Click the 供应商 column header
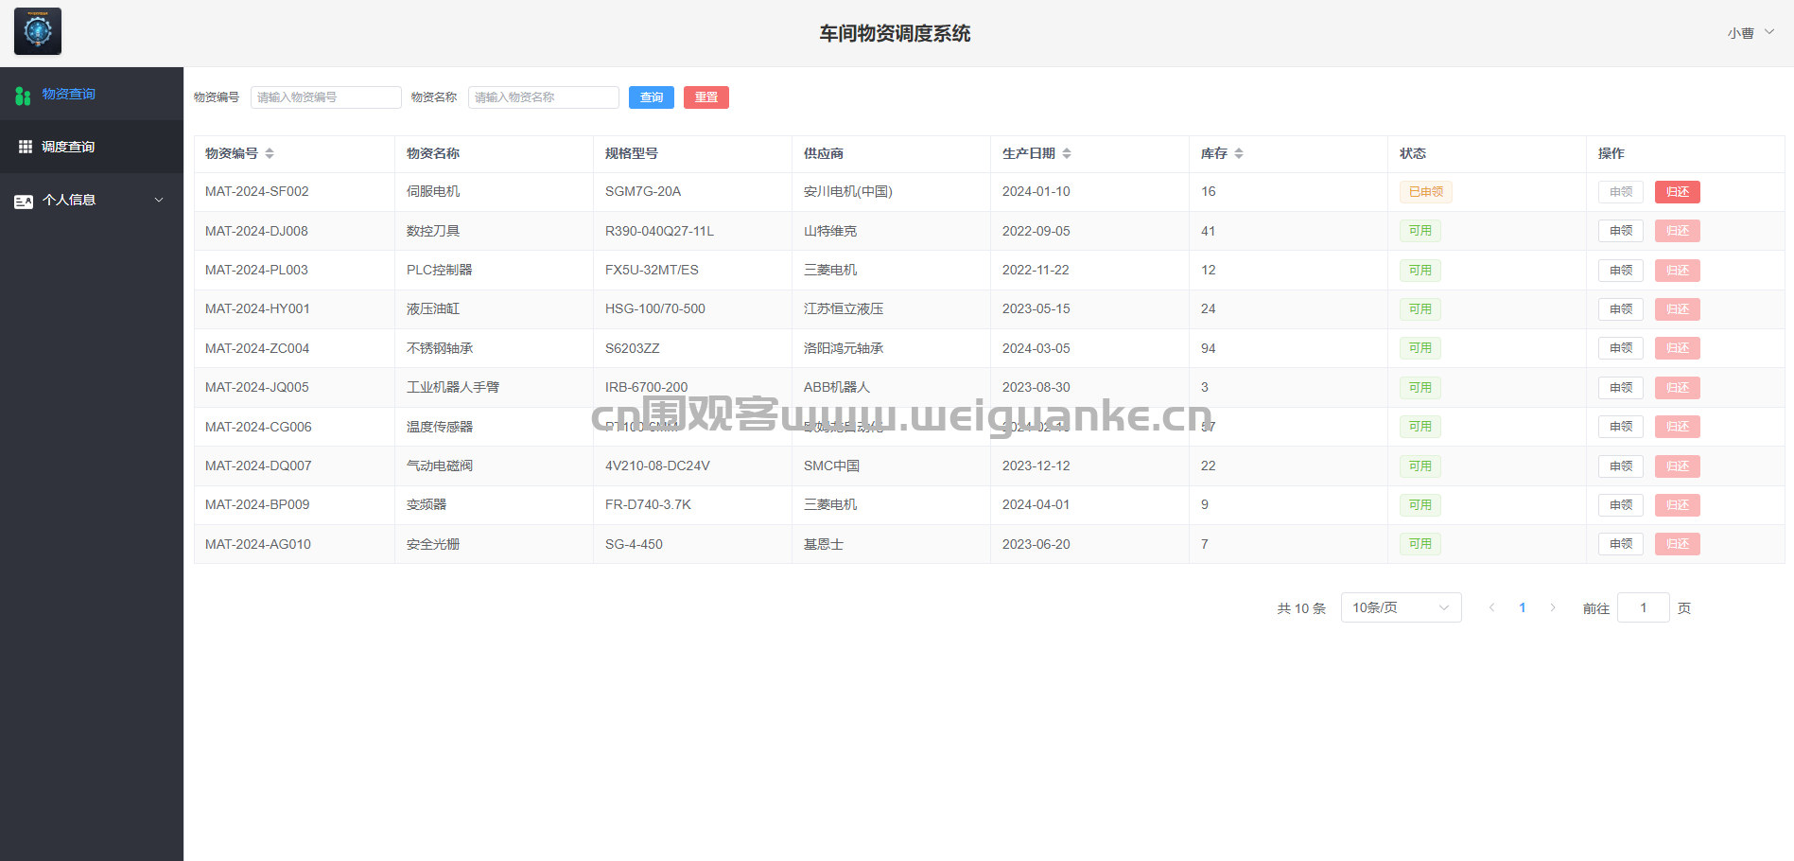Image resolution: width=1794 pixels, height=861 pixels. tap(824, 153)
